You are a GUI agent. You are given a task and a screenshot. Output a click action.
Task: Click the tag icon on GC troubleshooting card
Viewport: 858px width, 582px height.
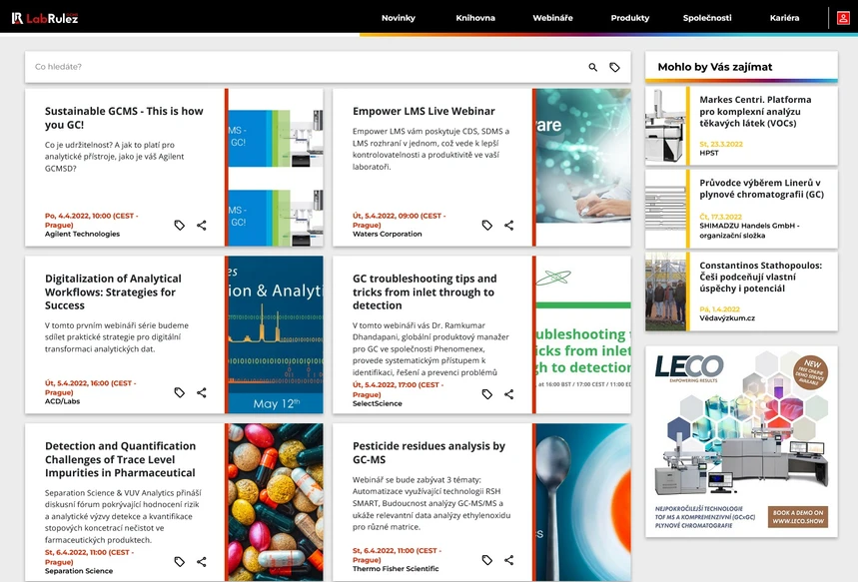coord(487,393)
